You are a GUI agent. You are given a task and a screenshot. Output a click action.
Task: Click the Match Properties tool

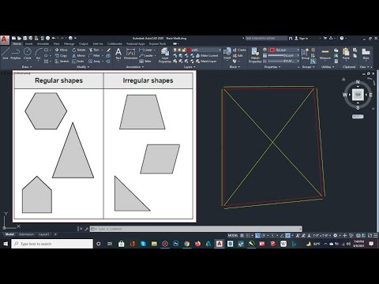pos(255,55)
